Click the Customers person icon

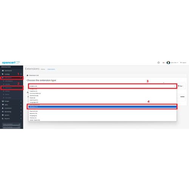click(x=3, y=108)
